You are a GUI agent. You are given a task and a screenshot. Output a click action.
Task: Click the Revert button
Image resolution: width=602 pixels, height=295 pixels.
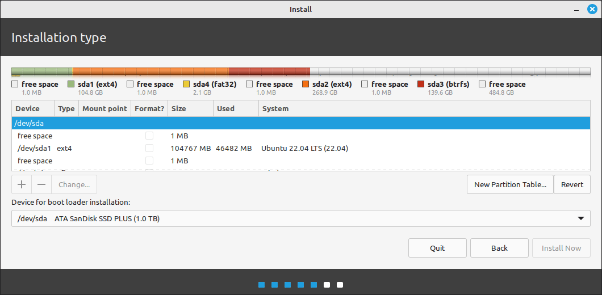pos(572,184)
